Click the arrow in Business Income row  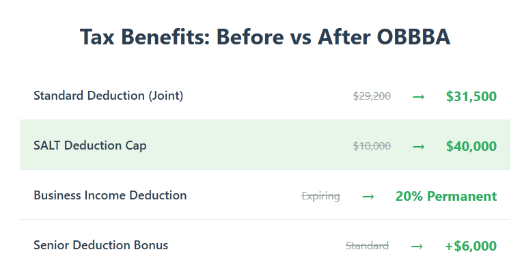(x=368, y=197)
